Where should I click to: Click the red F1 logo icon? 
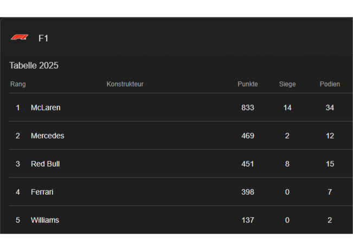20,37
